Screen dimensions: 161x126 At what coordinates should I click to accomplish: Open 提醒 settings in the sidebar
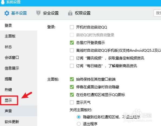pyautogui.click(x=18, y=79)
